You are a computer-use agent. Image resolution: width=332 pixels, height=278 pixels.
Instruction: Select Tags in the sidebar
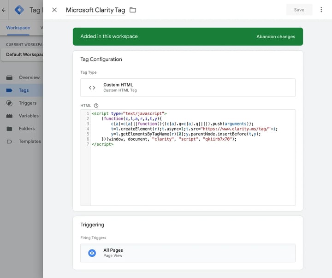tap(21, 90)
